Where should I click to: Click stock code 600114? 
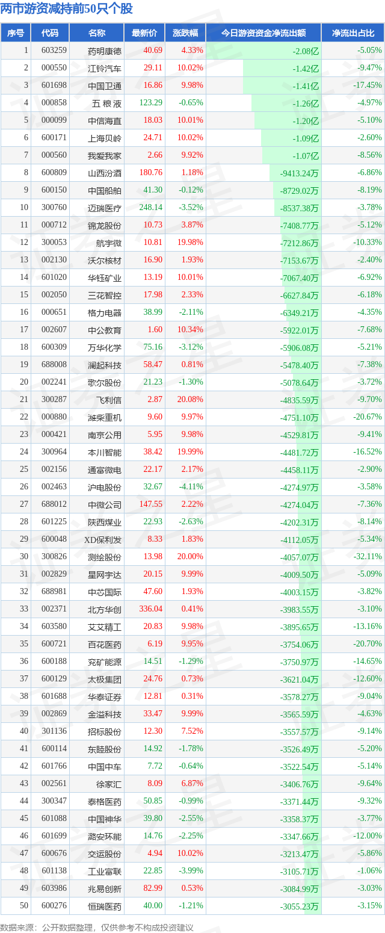point(54,749)
